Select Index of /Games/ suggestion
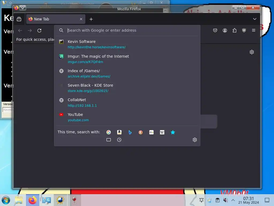This screenshot has width=274, height=206. (127, 73)
